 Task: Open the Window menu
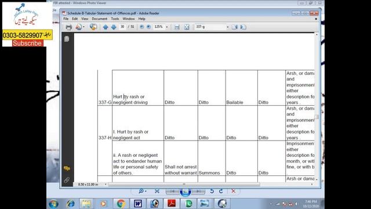(x=129, y=19)
